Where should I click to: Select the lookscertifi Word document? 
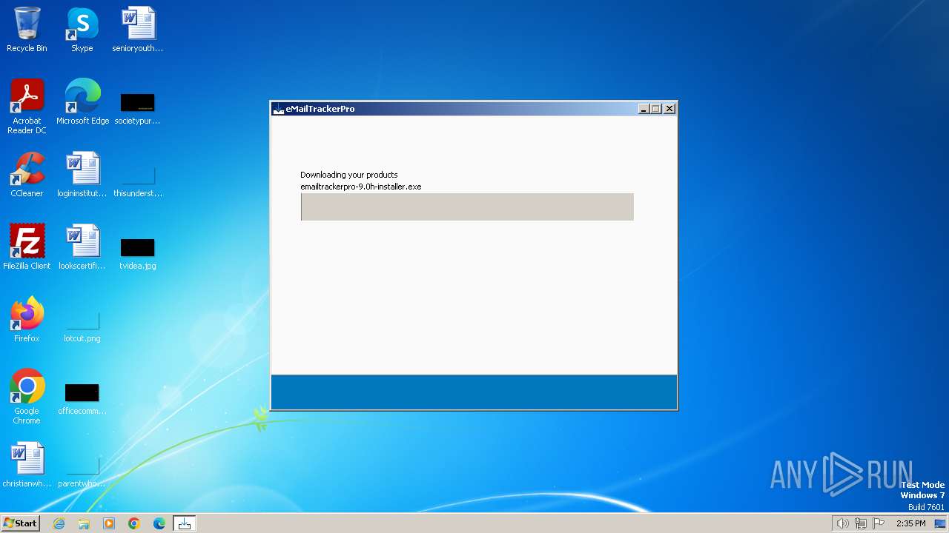point(82,247)
